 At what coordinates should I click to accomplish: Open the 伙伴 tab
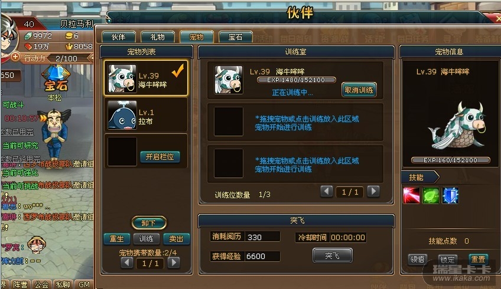119,37
